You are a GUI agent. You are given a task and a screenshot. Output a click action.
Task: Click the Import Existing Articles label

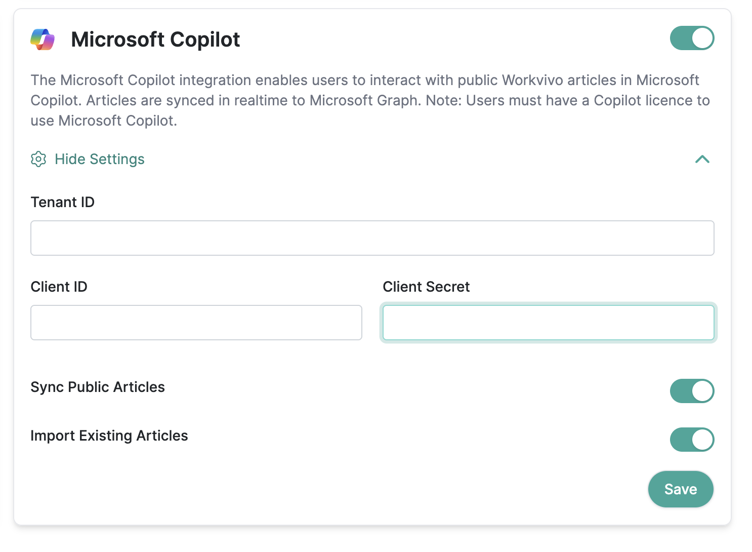[x=109, y=436]
